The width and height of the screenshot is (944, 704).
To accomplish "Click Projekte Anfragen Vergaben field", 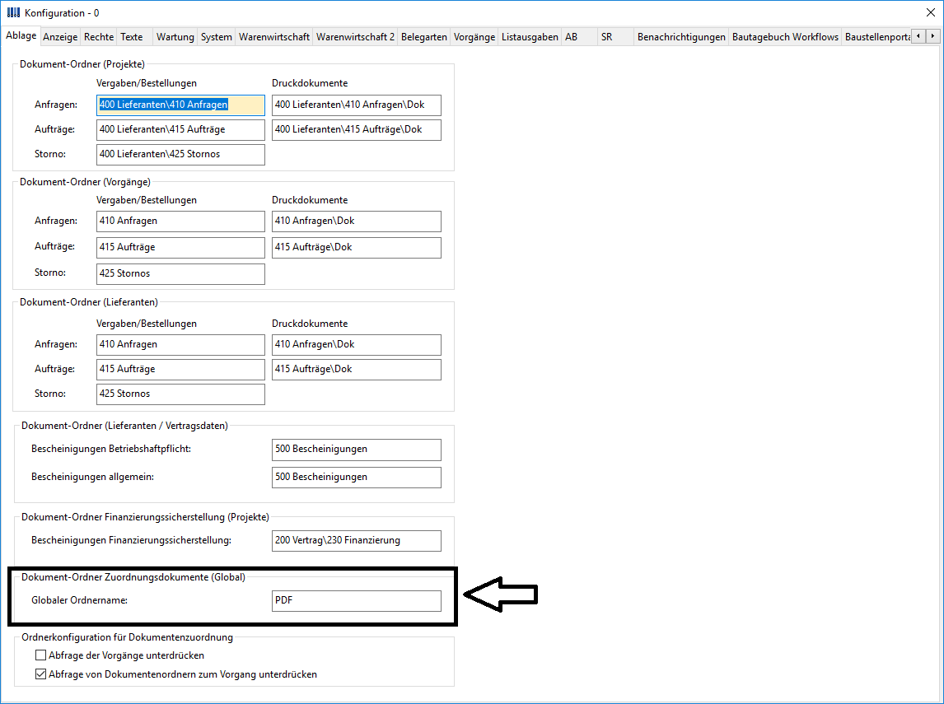I will (180, 105).
